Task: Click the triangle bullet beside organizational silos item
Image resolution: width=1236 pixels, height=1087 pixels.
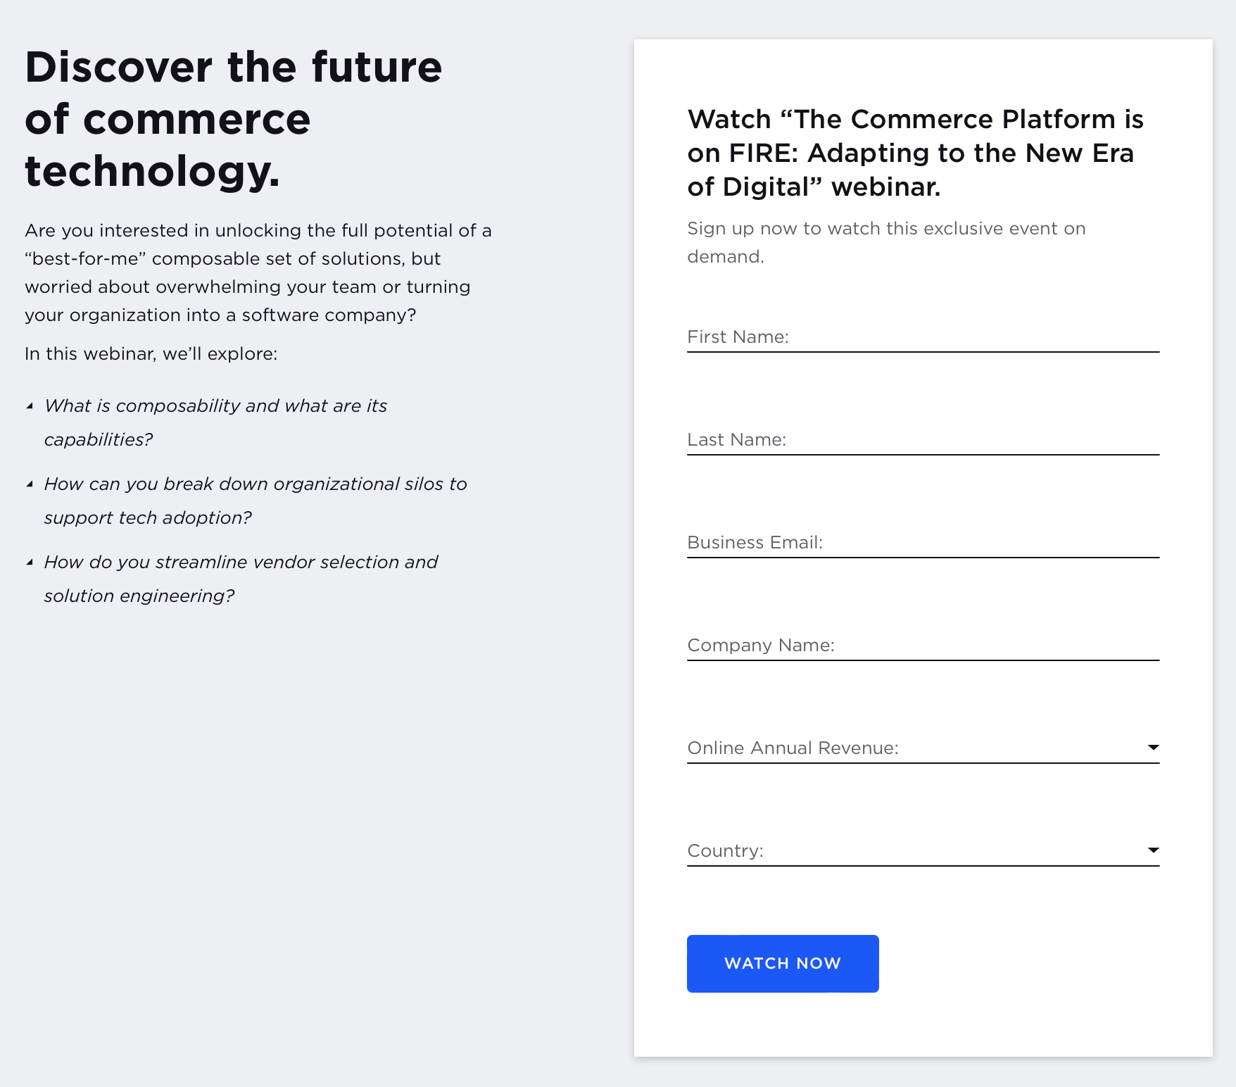Action: coord(30,483)
